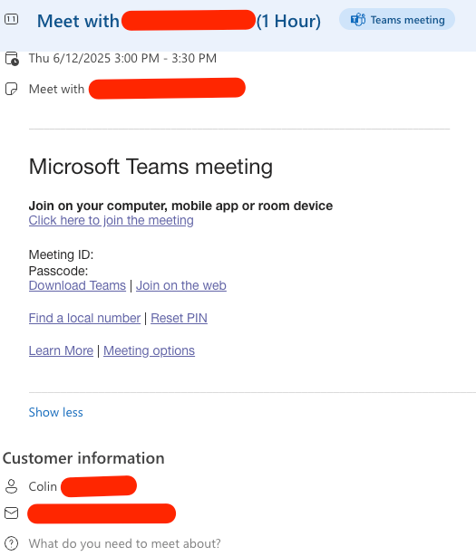476x556 pixels.
Task: Open the Download Teams link
Action: 77,285
